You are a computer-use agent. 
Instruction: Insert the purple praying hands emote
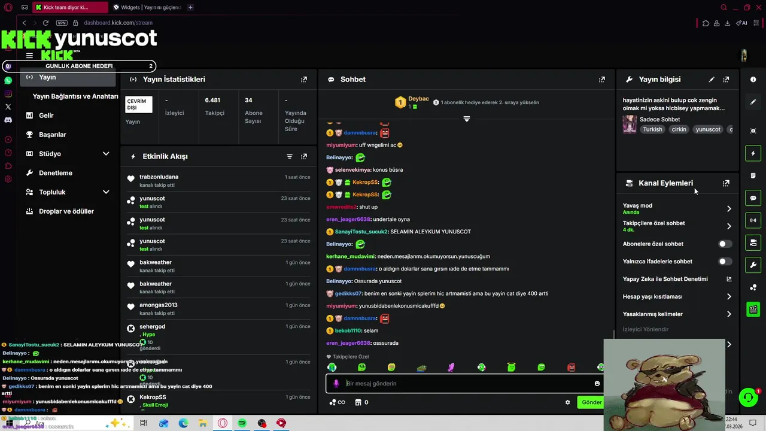click(x=451, y=367)
